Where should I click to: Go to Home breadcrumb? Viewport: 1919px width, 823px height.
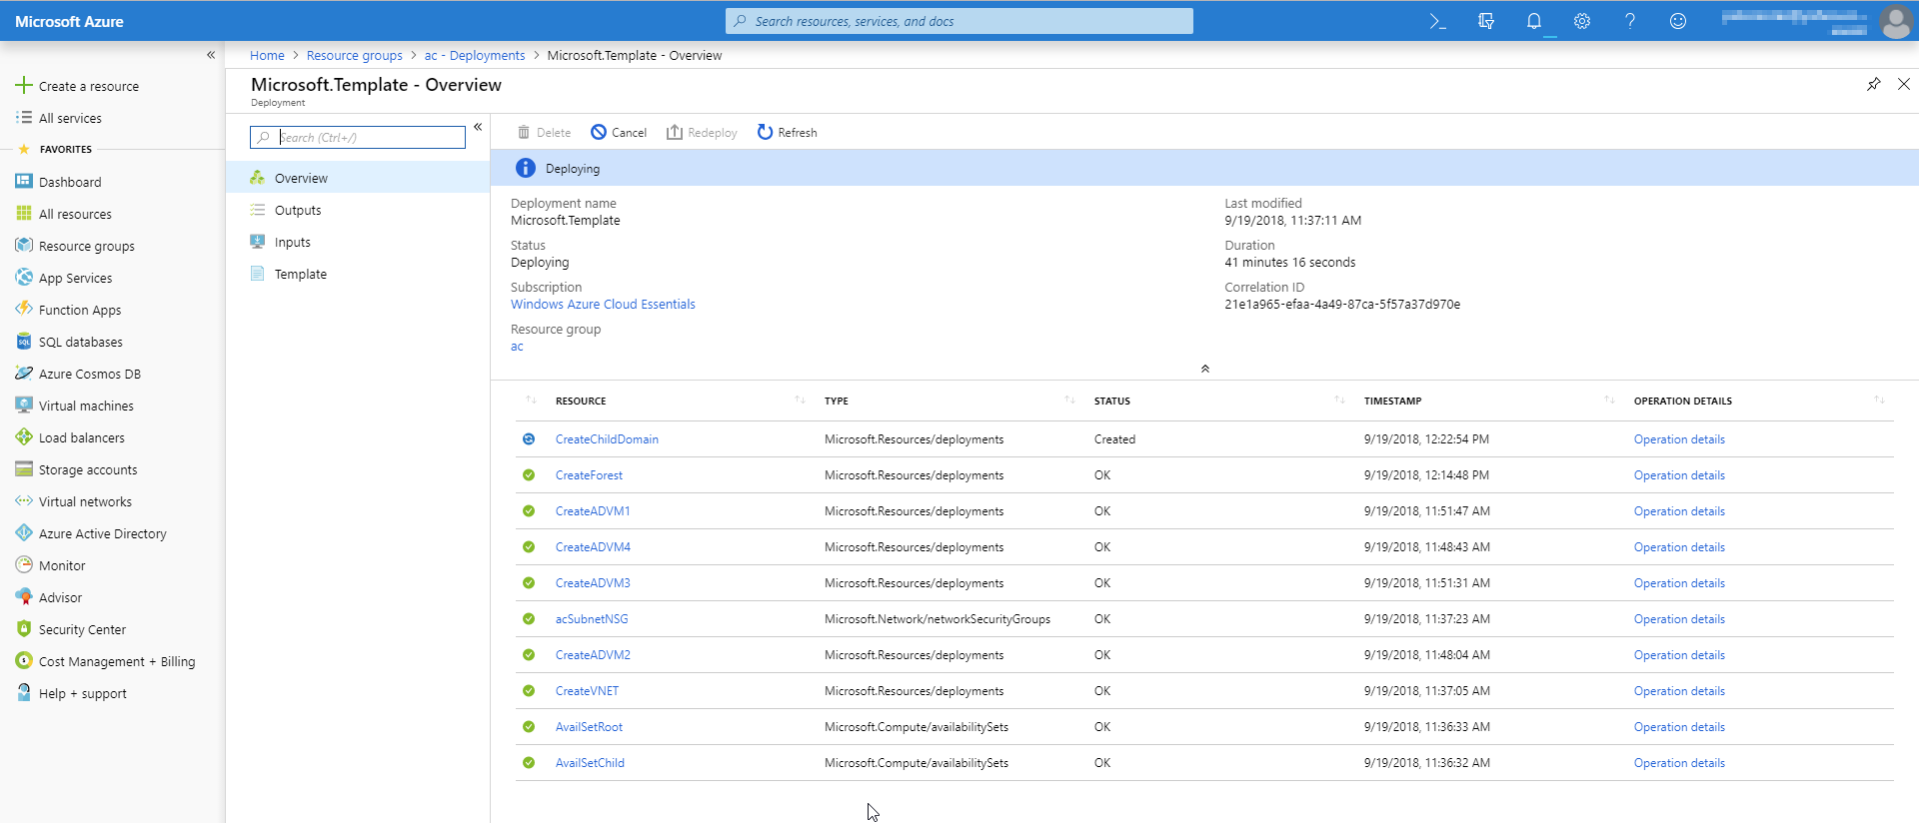tap(267, 55)
